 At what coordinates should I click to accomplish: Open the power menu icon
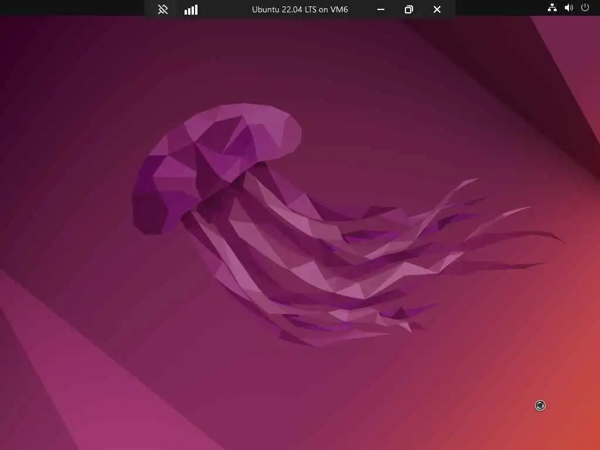pyautogui.click(x=585, y=7)
